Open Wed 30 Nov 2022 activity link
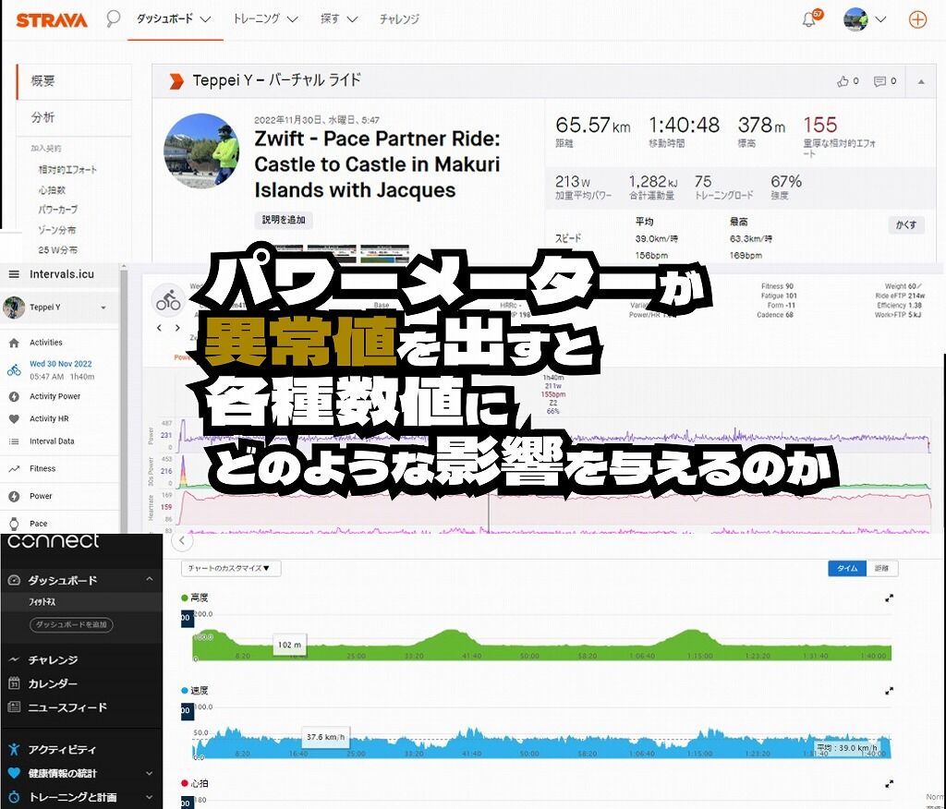946x809 pixels. (x=61, y=364)
